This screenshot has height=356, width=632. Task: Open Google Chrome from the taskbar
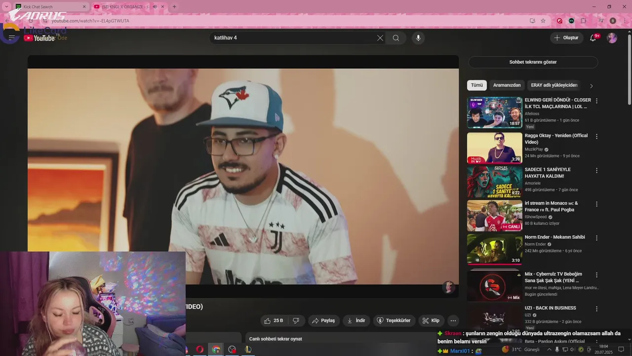click(x=216, y=350)
